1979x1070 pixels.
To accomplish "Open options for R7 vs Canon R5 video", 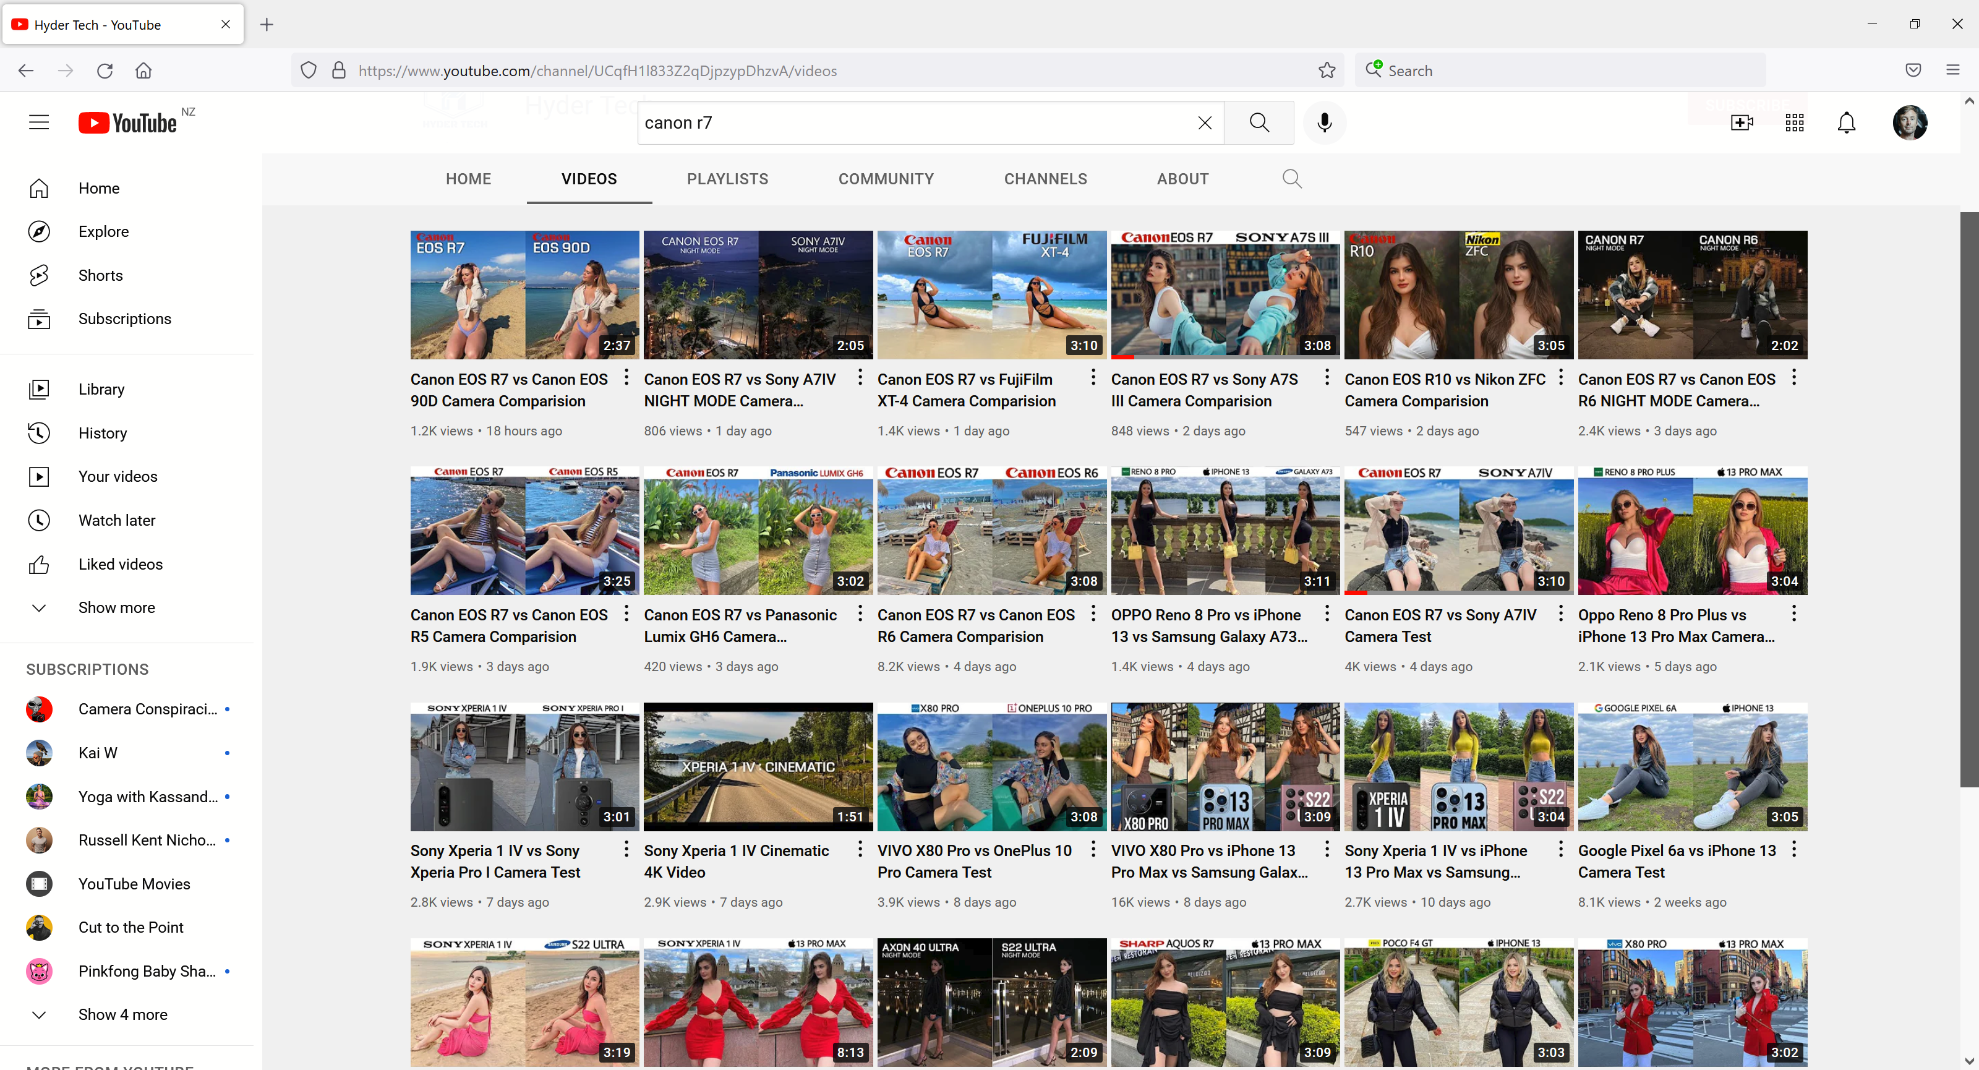I will pos(626,613).
